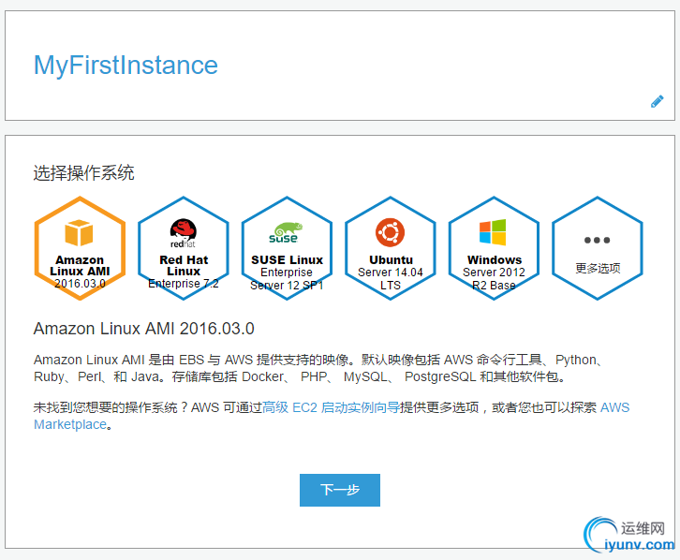Select the Amazon Linux AMI hexagon
The height and width of the screenshot is (560, 680).
coord(80,248)
